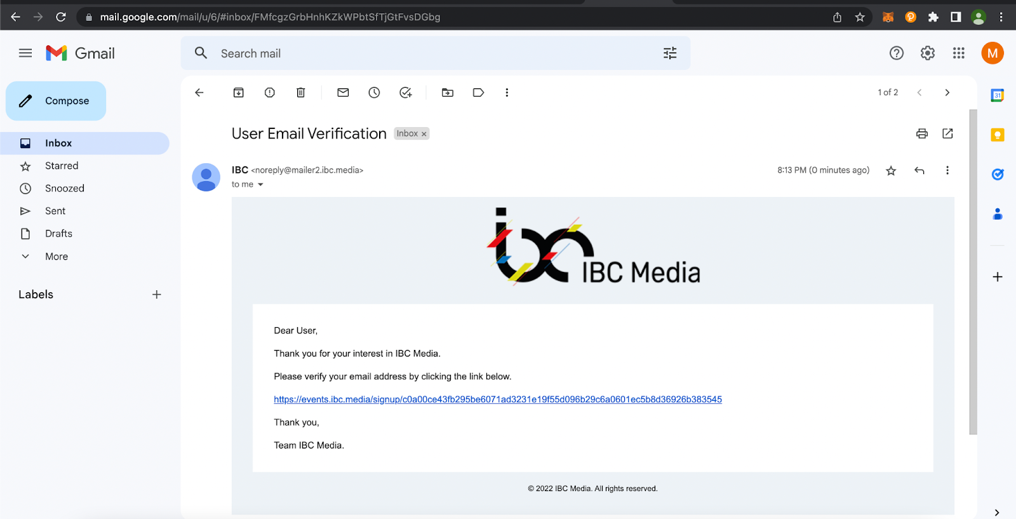
Task: Create a new label with plus icon
Action: 157,295
